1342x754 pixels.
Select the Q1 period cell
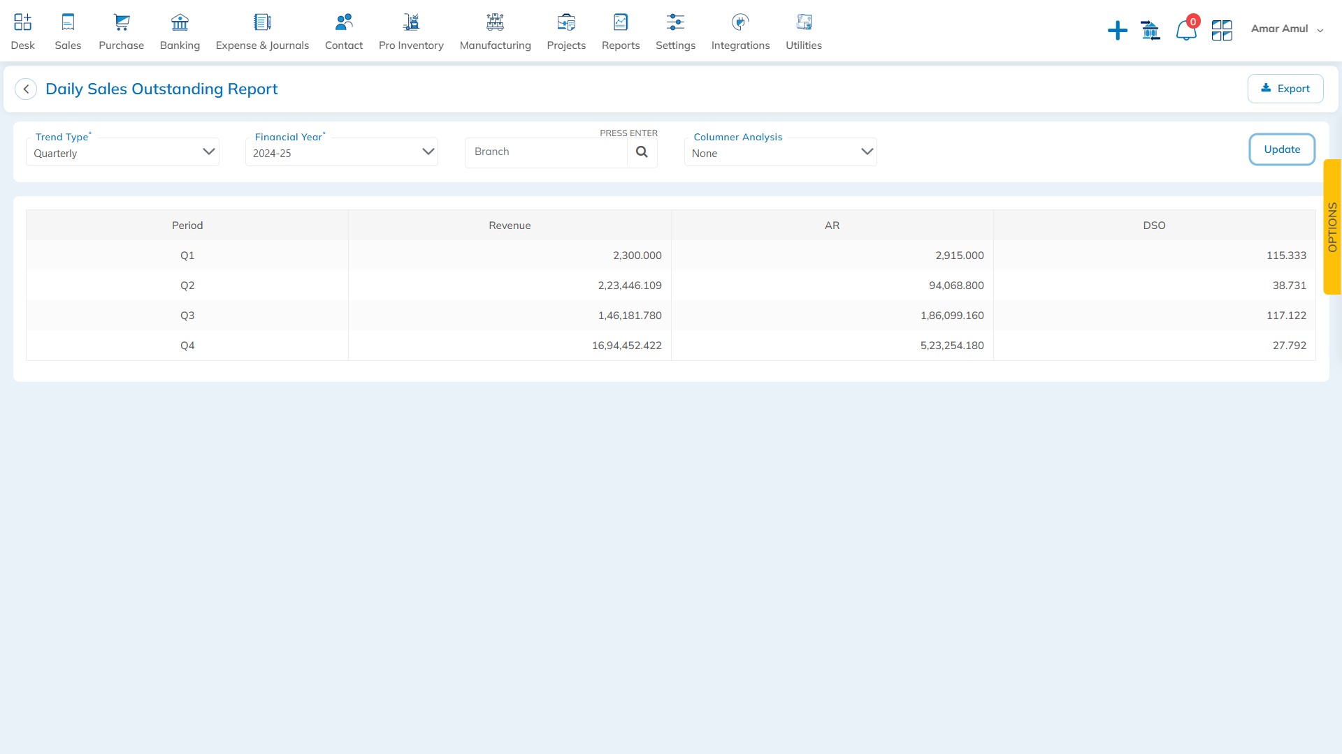coord(187,256)
